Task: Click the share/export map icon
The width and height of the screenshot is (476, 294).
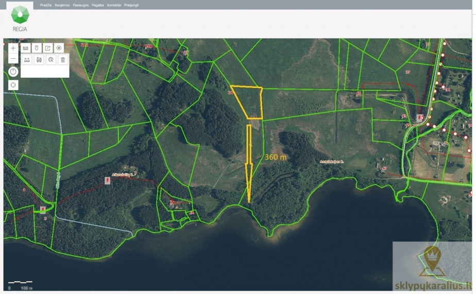Action: tap(48, 48)
